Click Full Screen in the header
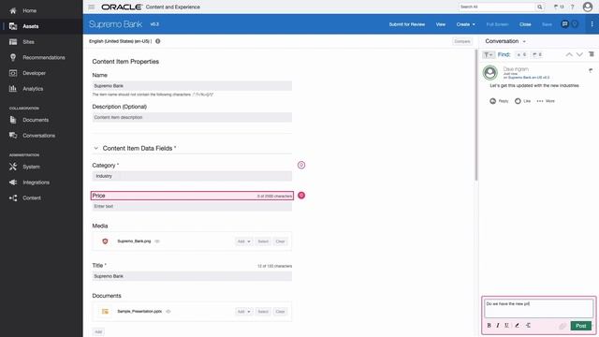Viewport: 599px width, 337px height. pos(497,24)
